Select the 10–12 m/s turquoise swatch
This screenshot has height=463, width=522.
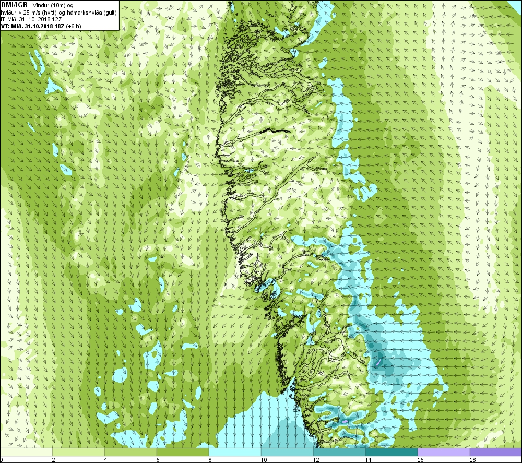(287, 452)
